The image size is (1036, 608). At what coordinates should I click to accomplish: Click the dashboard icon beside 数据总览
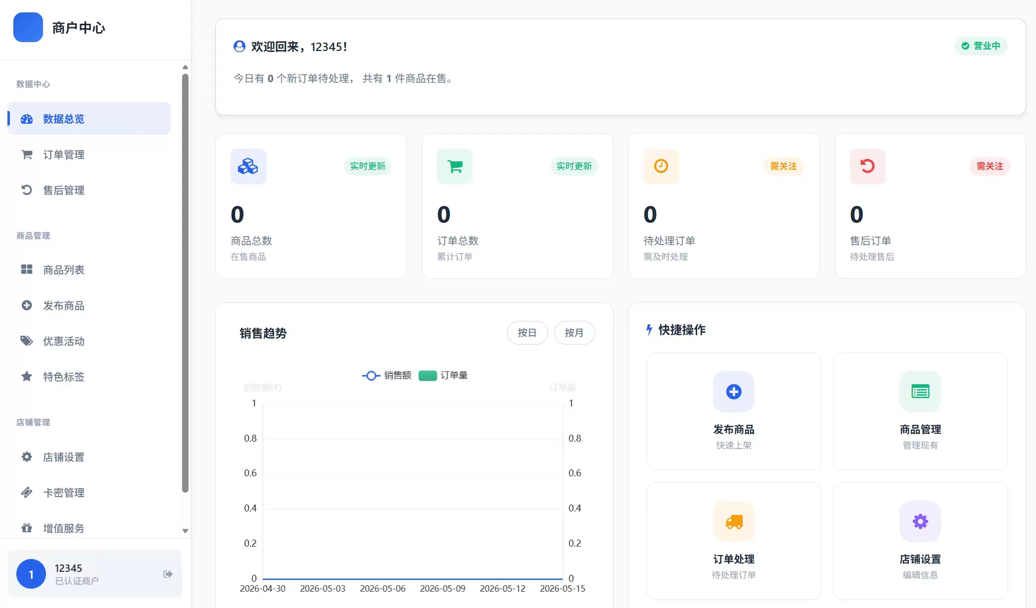tap(27, 119)
